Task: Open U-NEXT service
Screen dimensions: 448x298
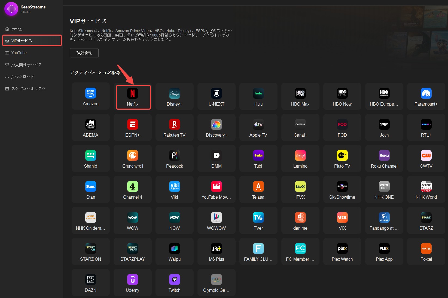Action: [217, 96]
